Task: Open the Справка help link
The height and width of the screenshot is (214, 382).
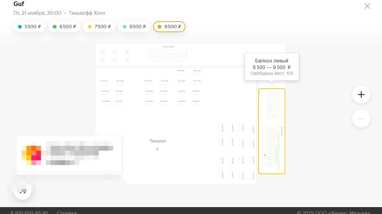Action: point(67,212)
